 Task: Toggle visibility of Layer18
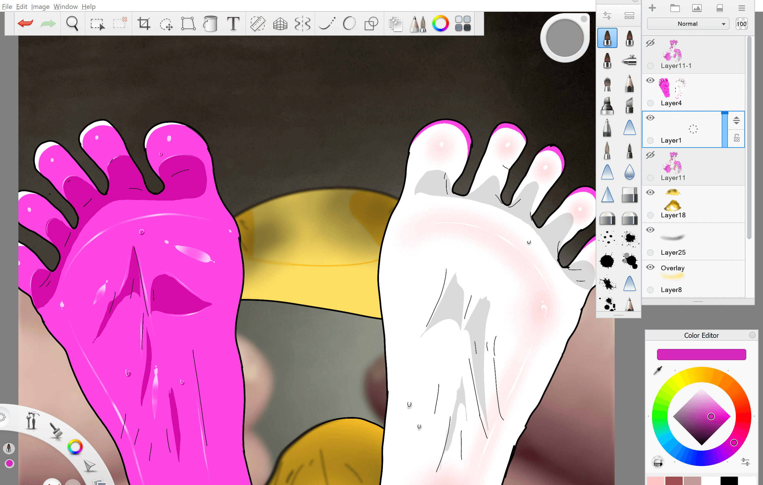point(650,193)
